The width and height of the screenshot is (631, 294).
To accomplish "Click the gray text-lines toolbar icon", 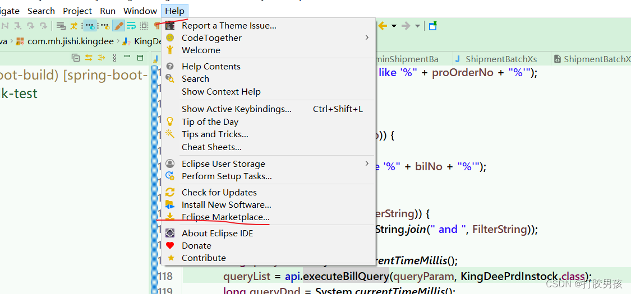I will [61, 26].
